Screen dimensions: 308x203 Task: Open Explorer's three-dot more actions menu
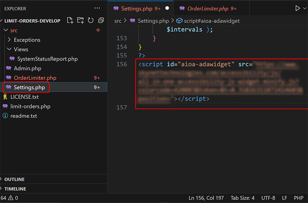(x=97, y=8)
